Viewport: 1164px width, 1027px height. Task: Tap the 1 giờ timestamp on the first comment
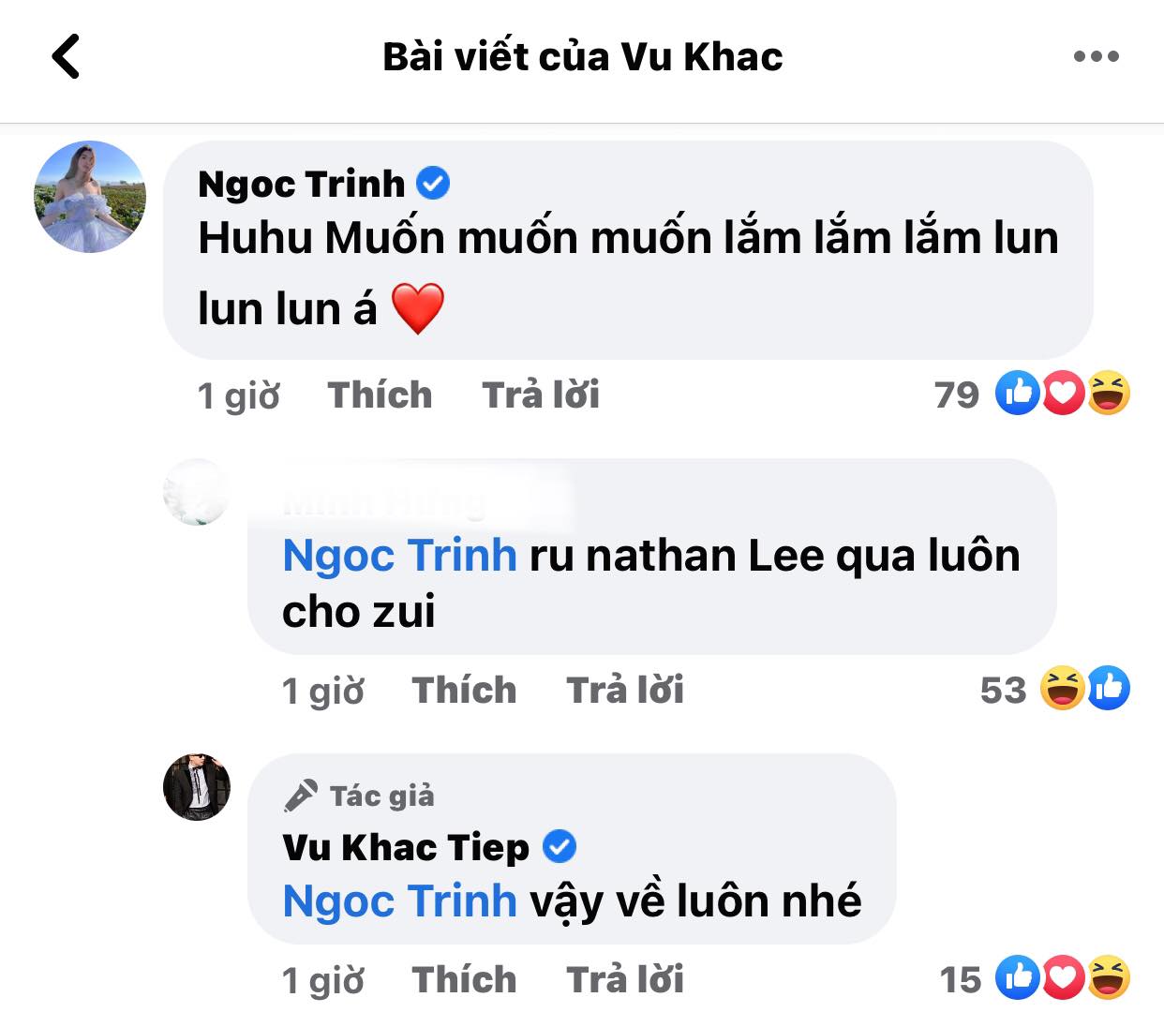(238, 395)
